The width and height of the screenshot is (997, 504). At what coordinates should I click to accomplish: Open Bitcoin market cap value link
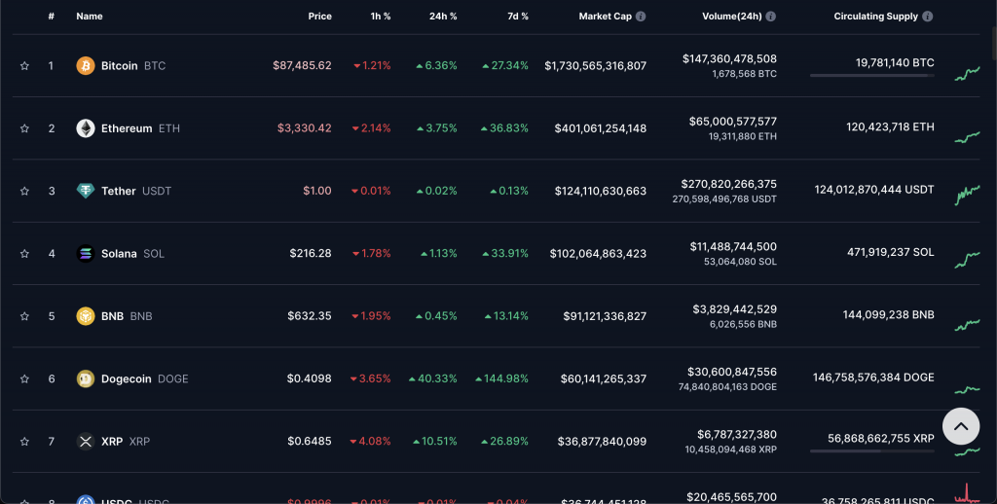pos(595,66)
